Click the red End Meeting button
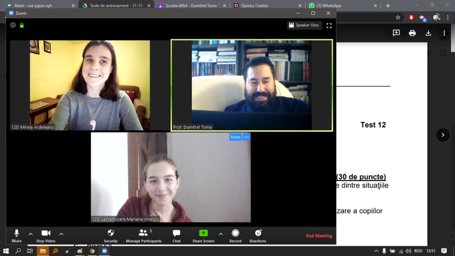Screen dimensions: 455x256 [319, 236]
